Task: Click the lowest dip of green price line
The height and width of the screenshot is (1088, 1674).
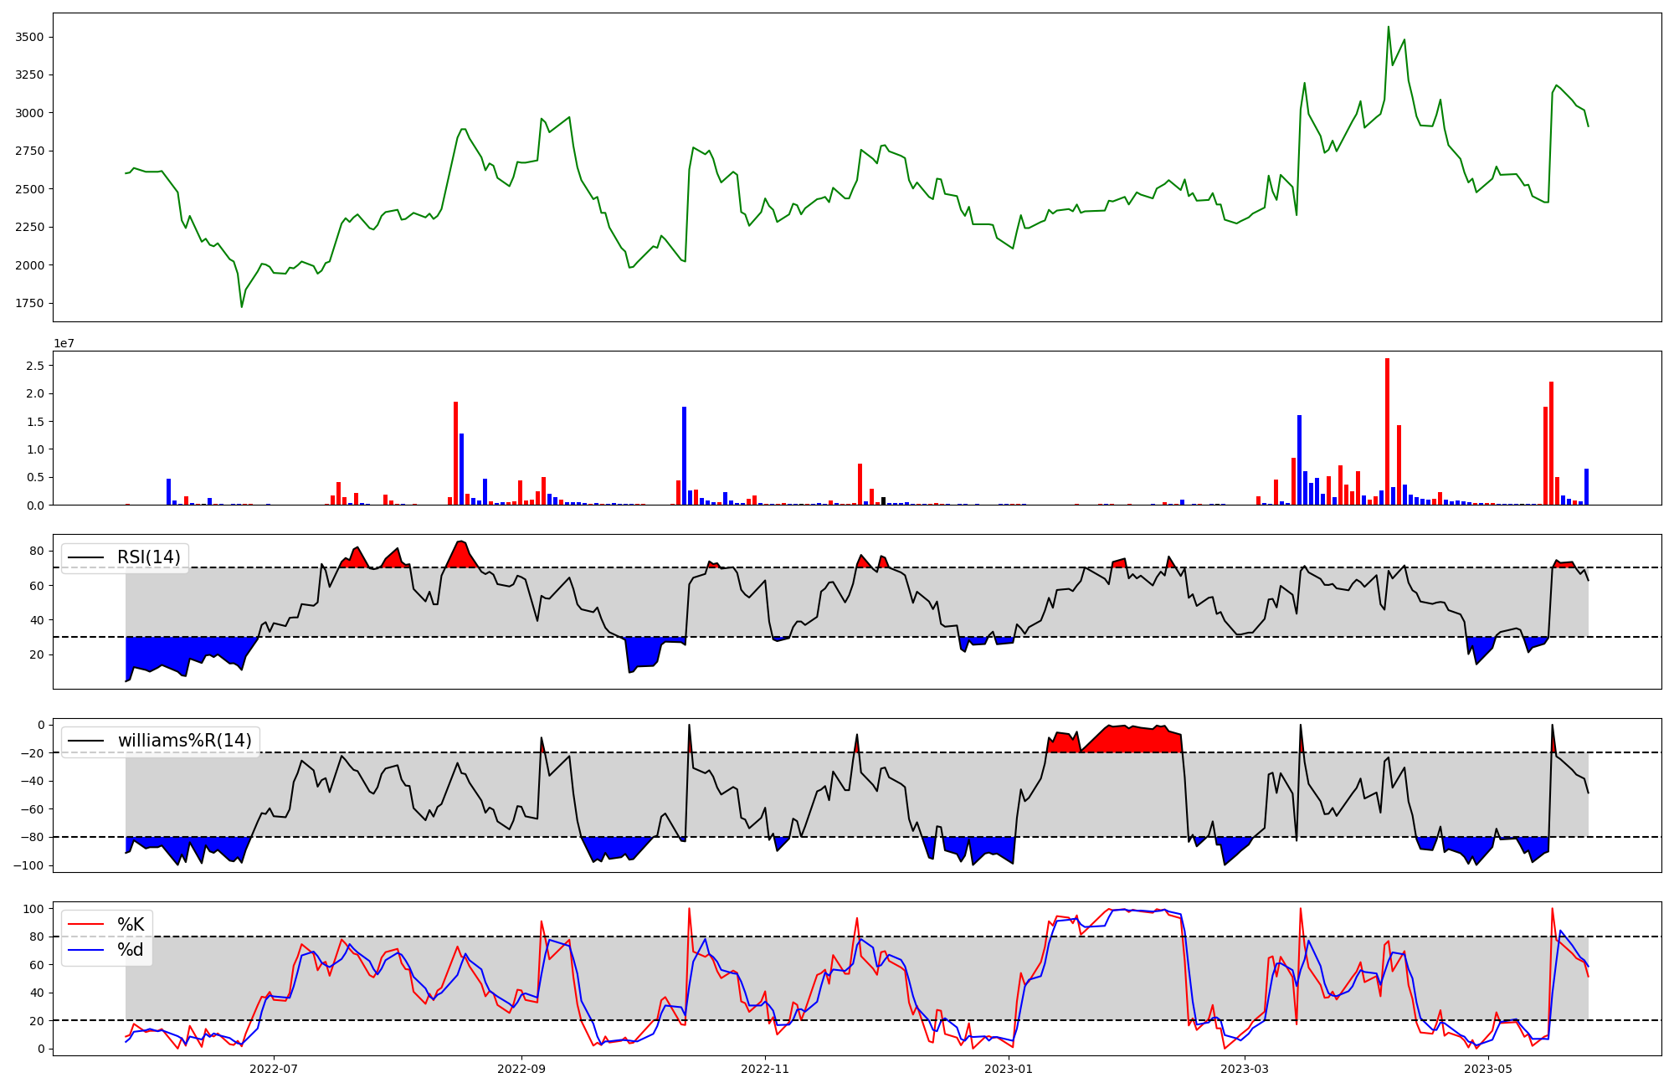Action: pyautogui.click(x=242, y=306)
